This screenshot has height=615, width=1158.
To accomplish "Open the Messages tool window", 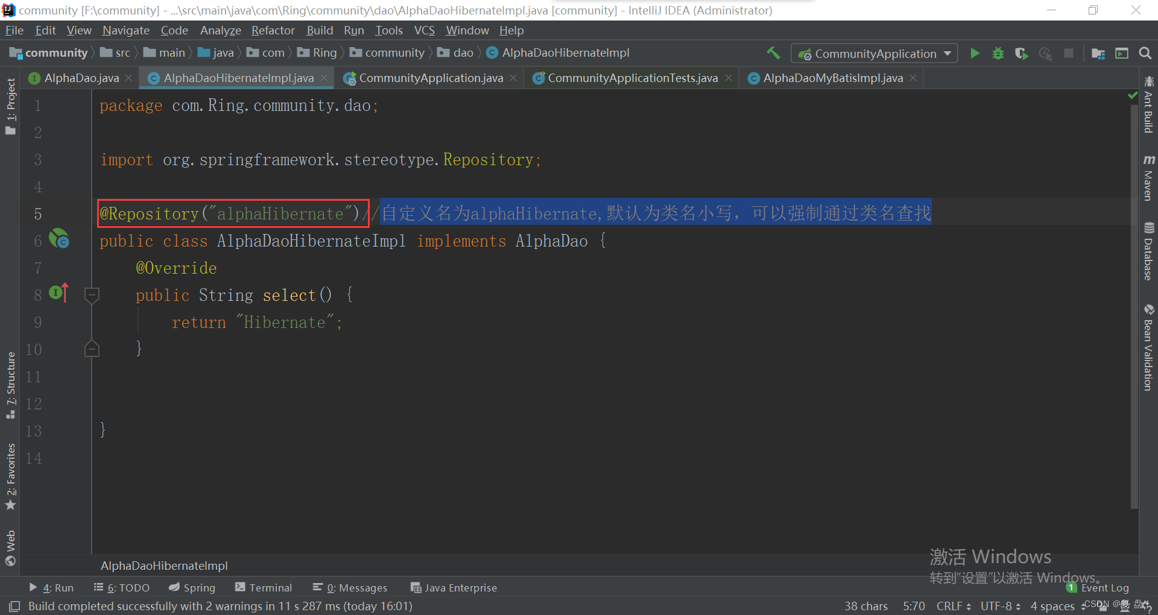I will click(x=350, y=587).
